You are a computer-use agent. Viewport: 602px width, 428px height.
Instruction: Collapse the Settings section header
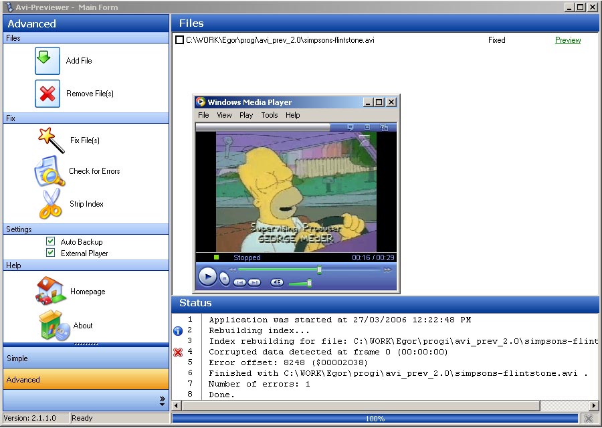(x=86, y=229)
